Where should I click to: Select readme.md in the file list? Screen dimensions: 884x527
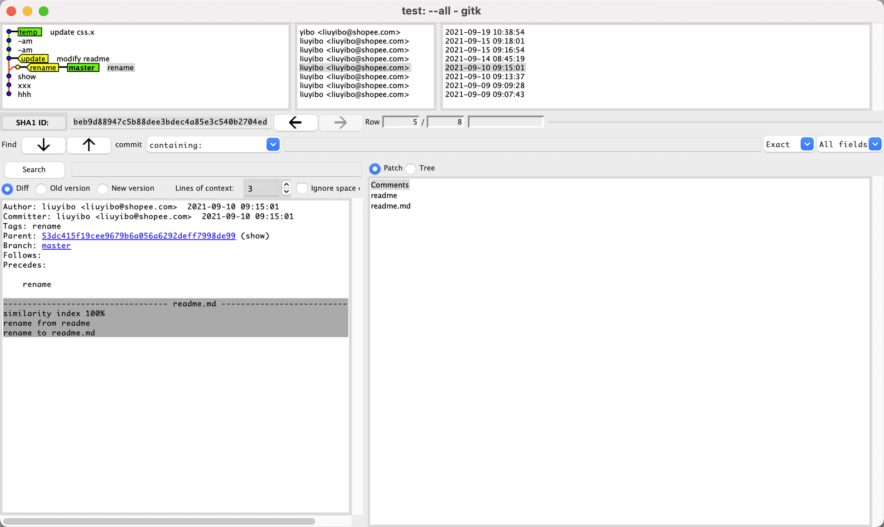coord(390,206)
